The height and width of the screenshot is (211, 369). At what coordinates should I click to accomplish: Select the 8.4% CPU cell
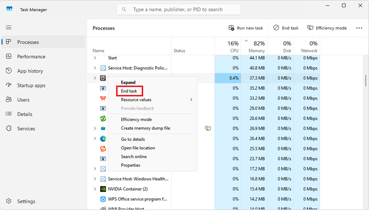click(228, 78)
